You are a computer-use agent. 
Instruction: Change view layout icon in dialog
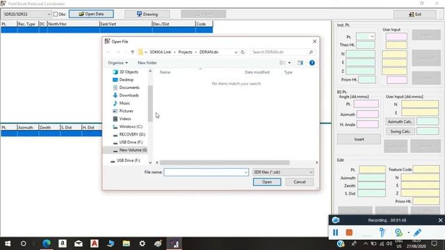[x=282, y=63]
